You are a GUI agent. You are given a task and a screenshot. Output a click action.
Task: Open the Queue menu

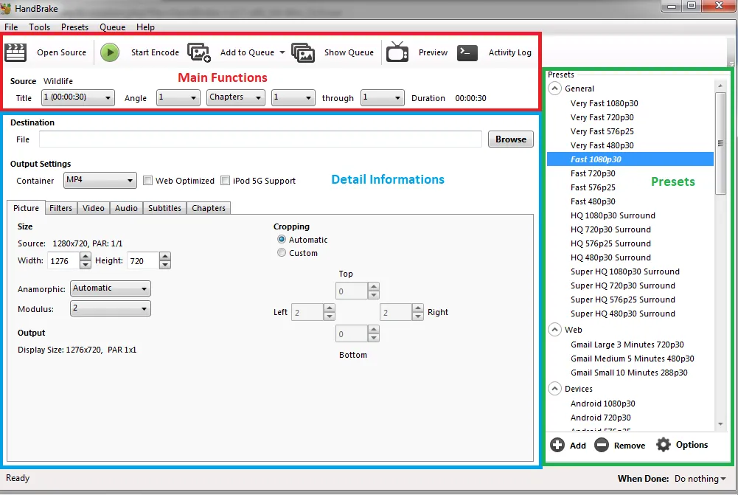(x=113, y=27)
